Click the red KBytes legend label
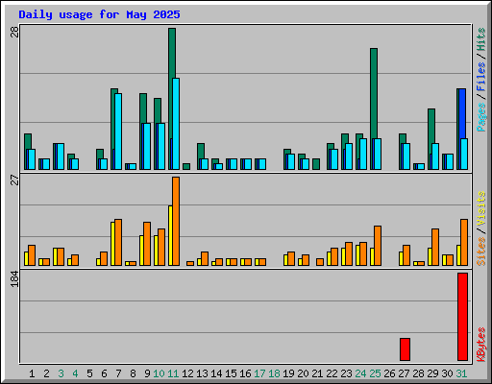 pos(480,345)
